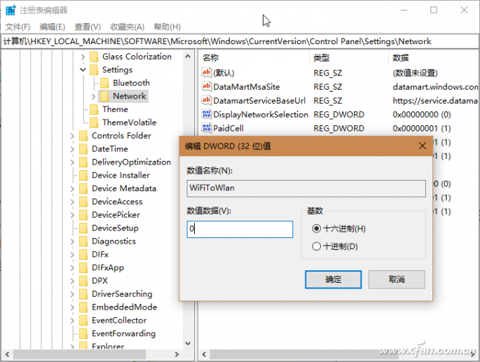This screenshot has width=480, height=362.
Task: Select the 十进制(D) decimal radio button
Action: 317,246
